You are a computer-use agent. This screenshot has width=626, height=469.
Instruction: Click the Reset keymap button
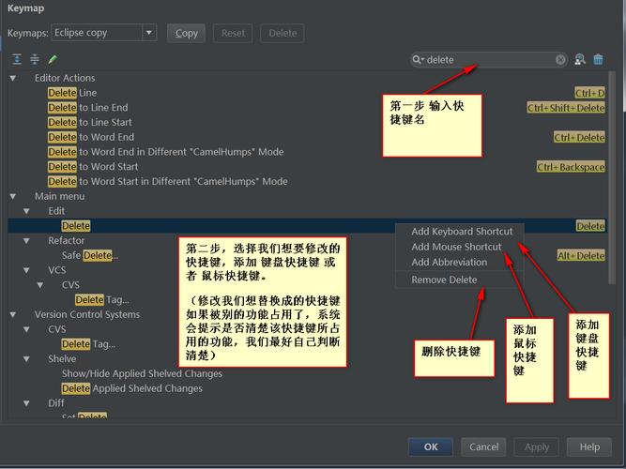point(233,33)
